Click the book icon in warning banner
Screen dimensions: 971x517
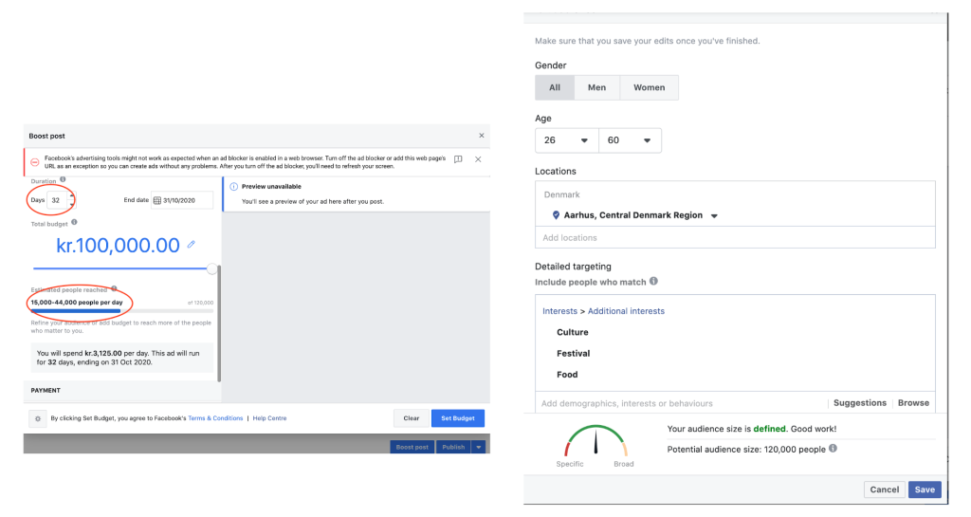click(458, 159)
